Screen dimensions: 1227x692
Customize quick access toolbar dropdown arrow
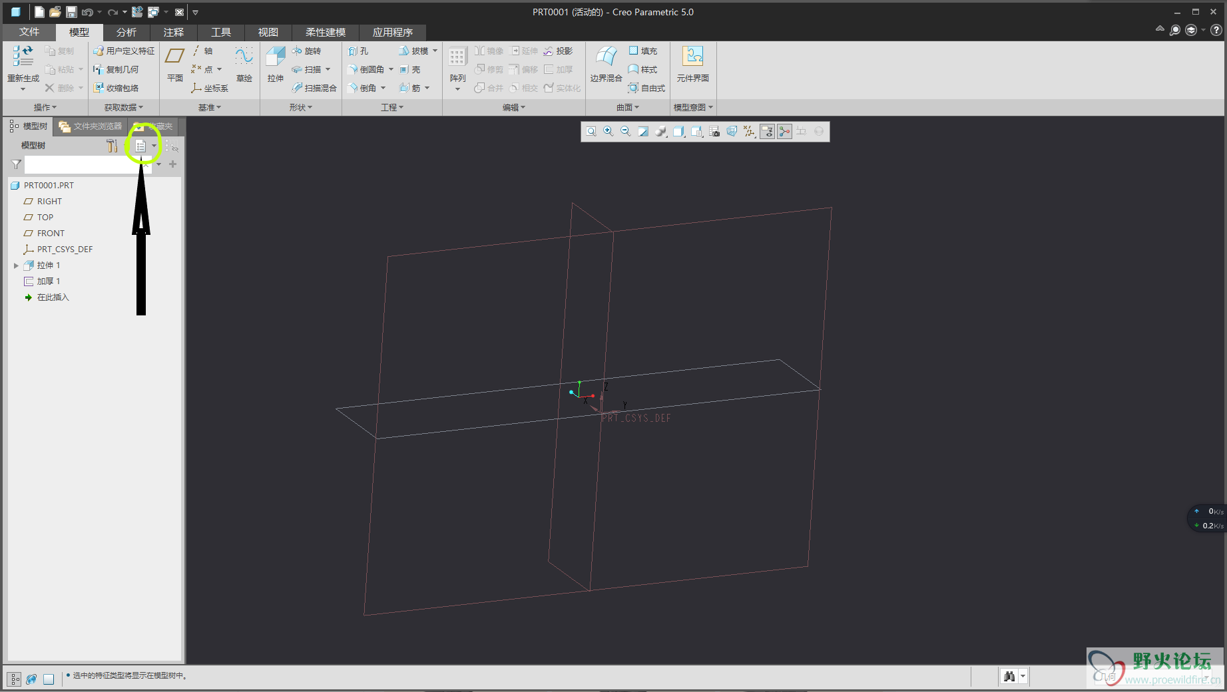tap(195, 12)
